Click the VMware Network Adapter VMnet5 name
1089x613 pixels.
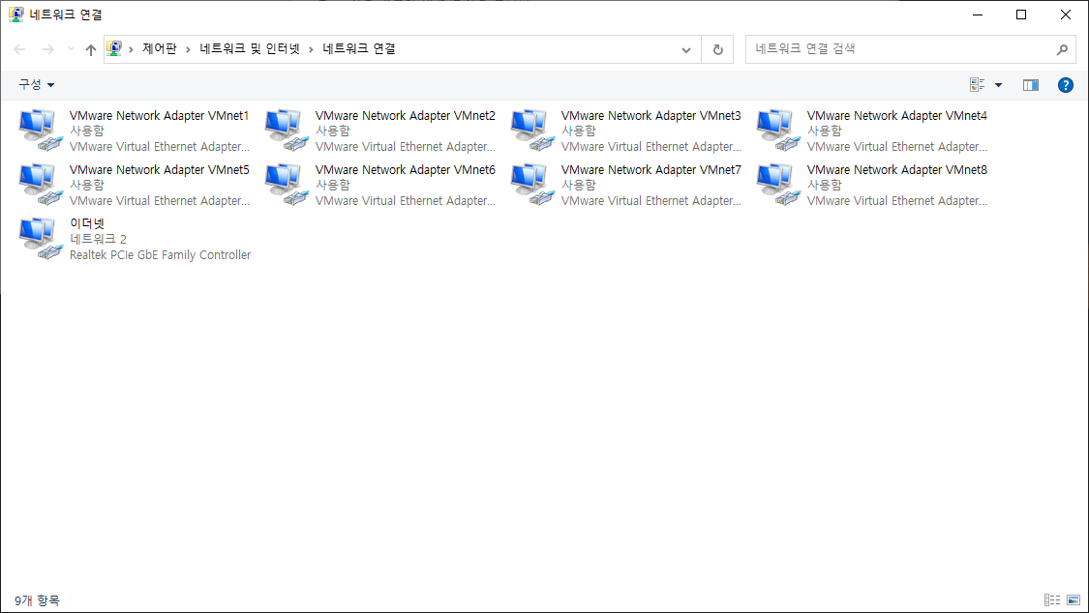(159, 170)
